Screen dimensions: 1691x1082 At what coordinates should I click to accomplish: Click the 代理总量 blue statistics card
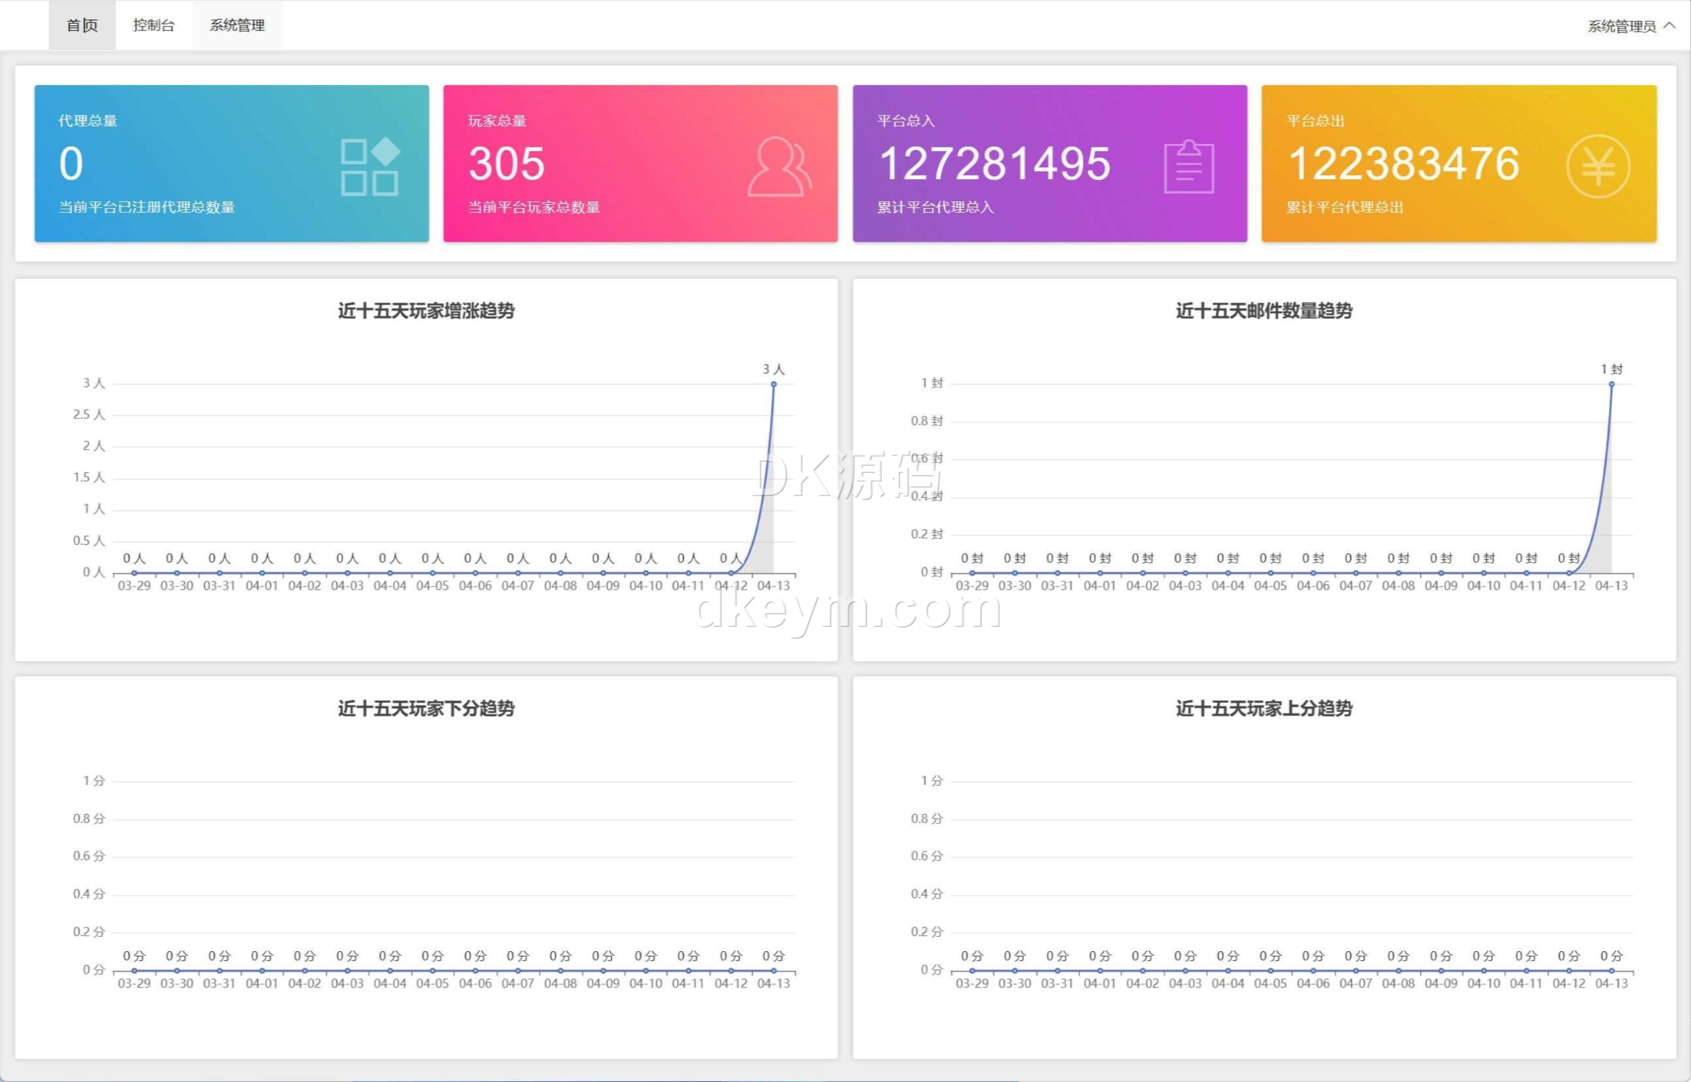click(231, 163)
